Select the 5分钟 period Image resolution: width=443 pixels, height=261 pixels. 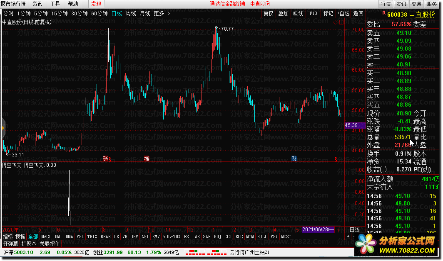point(41,13)
